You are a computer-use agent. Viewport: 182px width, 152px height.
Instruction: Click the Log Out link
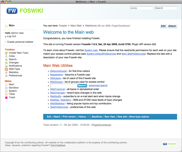click(x=11, y=36)
